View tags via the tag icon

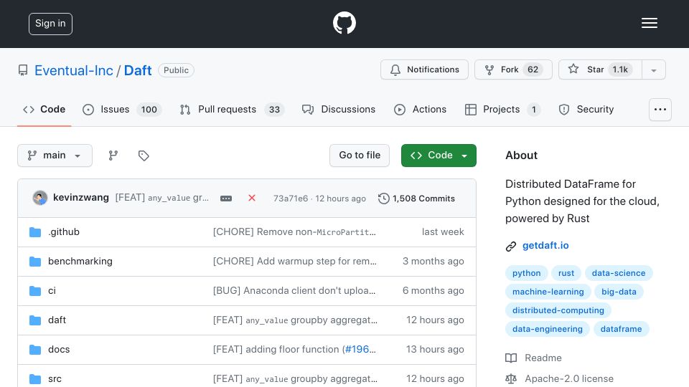(144, 156)
